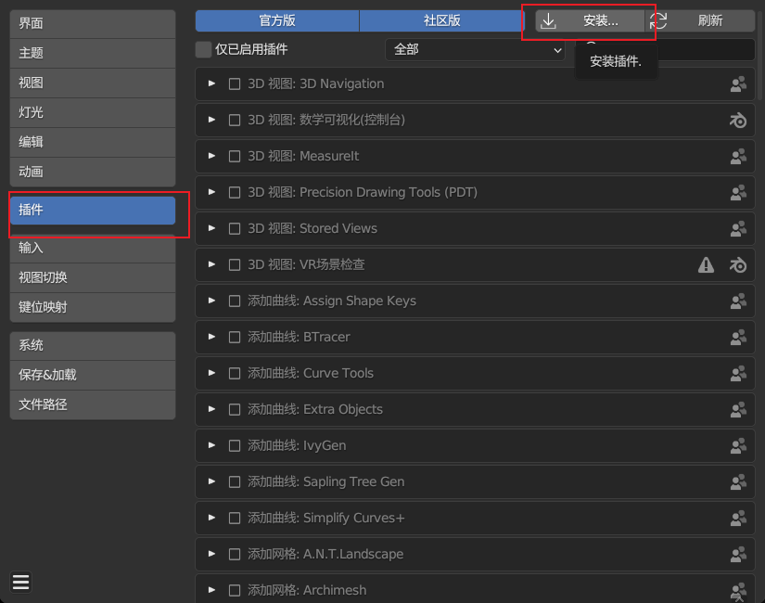Click the 刷新 button
The width and height of the screenshot is (765, 603).
pyautogui.click(x=700, y=21)
